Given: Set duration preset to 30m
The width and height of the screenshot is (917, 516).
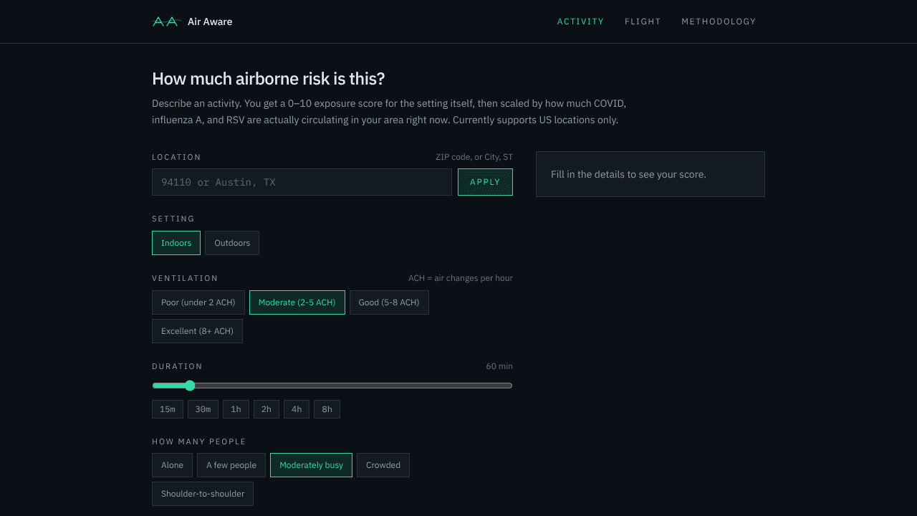Looking at the screenshot, I should (x=203, y=409).
